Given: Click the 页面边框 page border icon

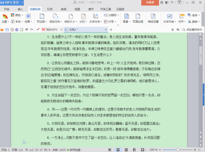Looking at the screenshot, I should [138, 18].
